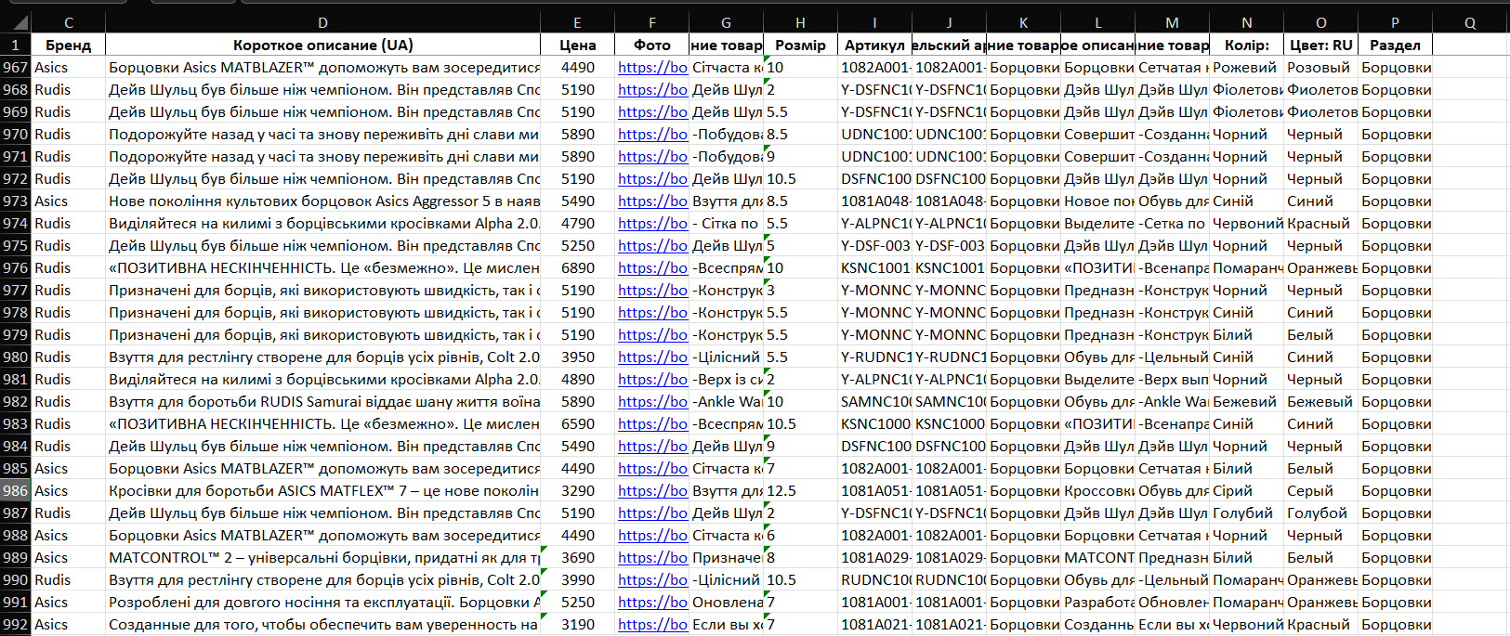Select row 992 by its row number
1510x636 pixels.
[x=16, y=624]
